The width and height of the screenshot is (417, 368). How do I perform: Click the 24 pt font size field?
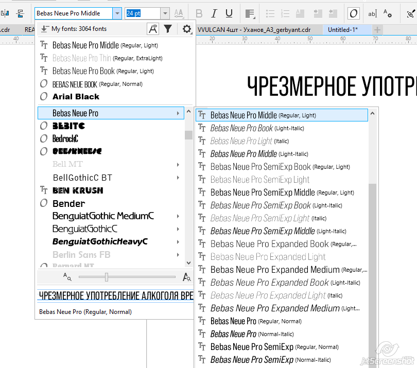coord(143,13)
